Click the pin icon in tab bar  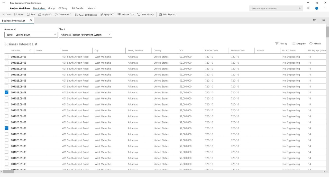point(323,20)
